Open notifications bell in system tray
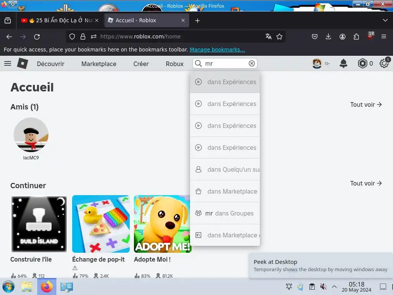Viewport: 393px width, 295px height. (x=289, y=287)
